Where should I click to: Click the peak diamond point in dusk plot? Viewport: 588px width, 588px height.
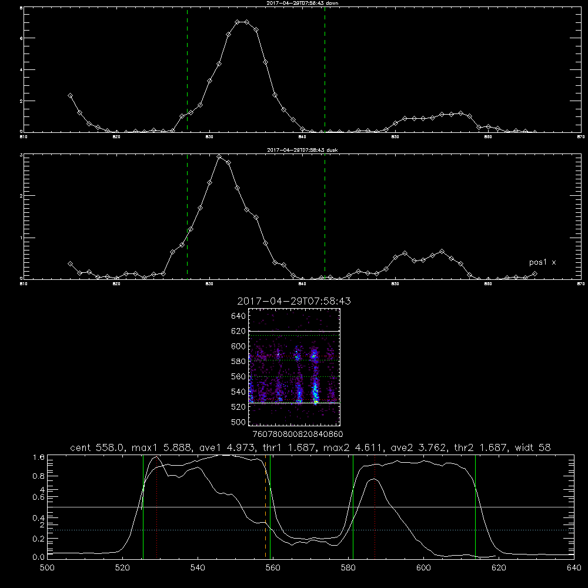click(219, 157)
